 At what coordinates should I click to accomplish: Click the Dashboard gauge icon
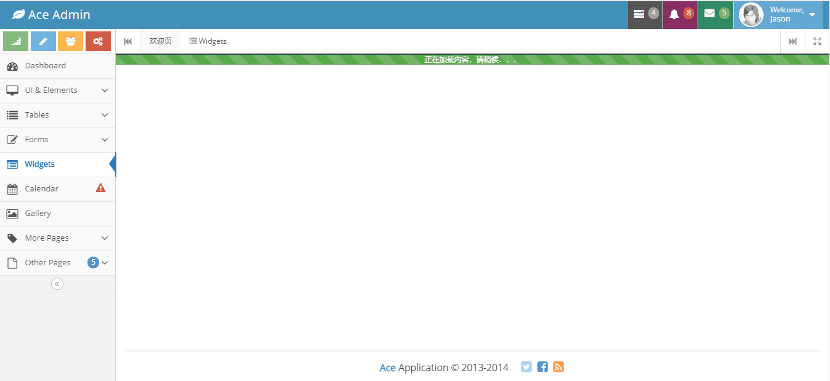coord(12,66)
